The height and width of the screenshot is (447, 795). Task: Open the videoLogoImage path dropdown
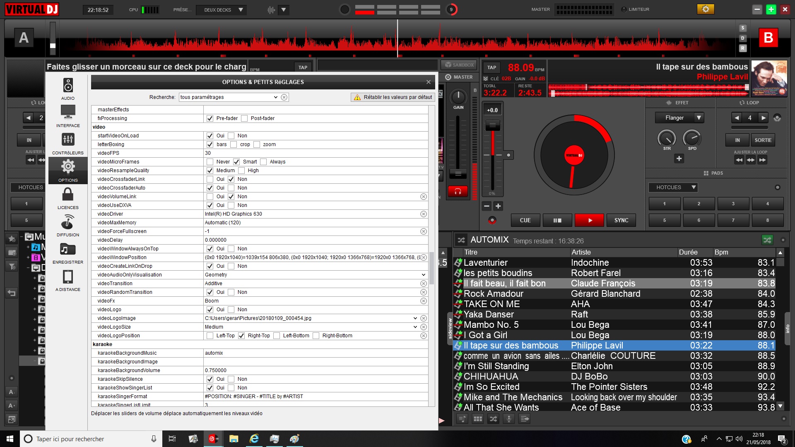point(415,318)
